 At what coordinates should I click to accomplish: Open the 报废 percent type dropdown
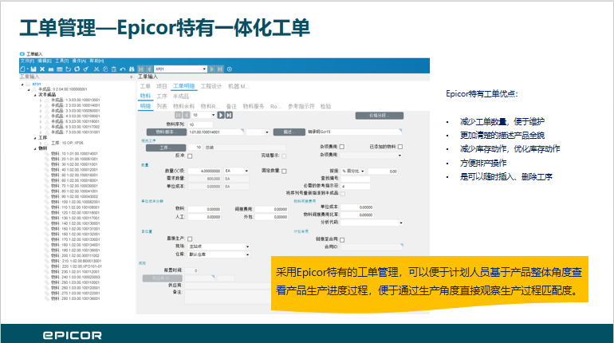point(363,171)
